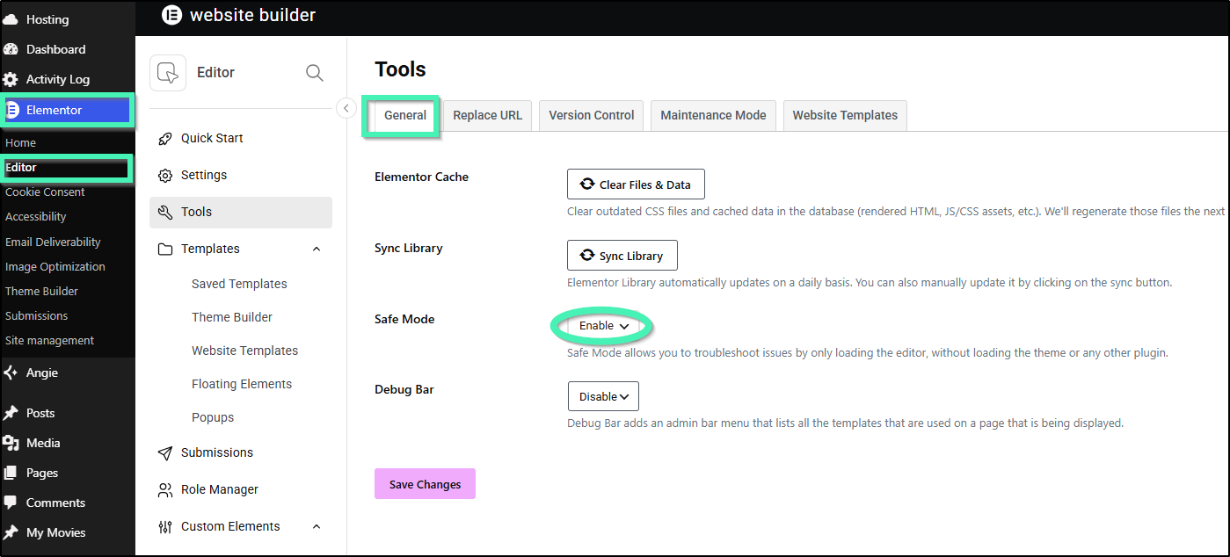Collapse the Templates section chevron

pyautogui.click(x=317, y=250)
